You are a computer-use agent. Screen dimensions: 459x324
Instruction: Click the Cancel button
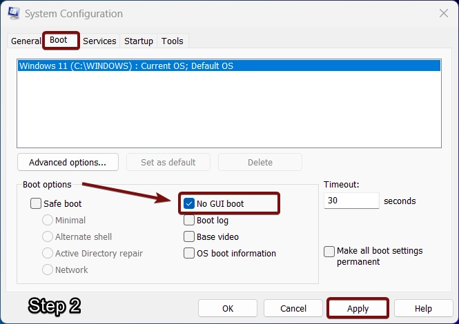293,308
